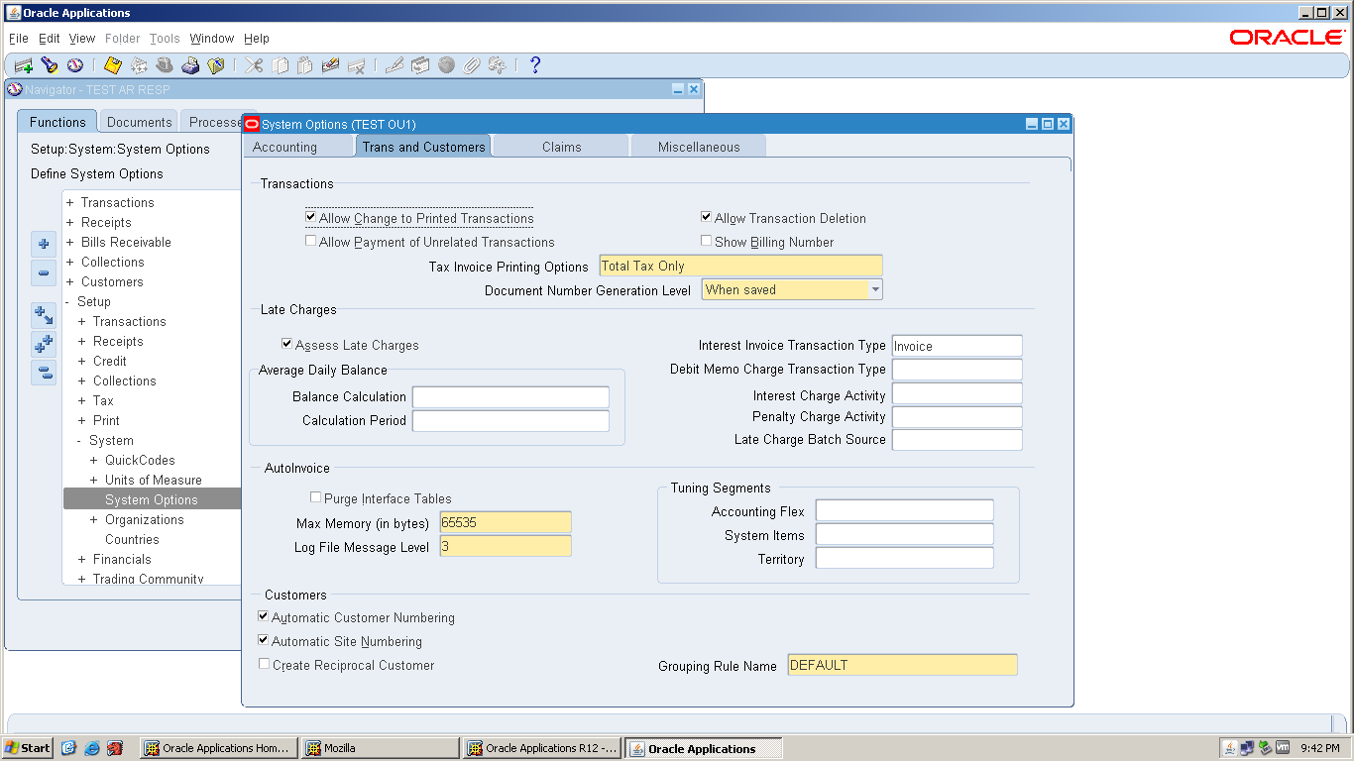Click the Start button on the taskbar
1354x761 pixels.
click(x=26, y=747)
